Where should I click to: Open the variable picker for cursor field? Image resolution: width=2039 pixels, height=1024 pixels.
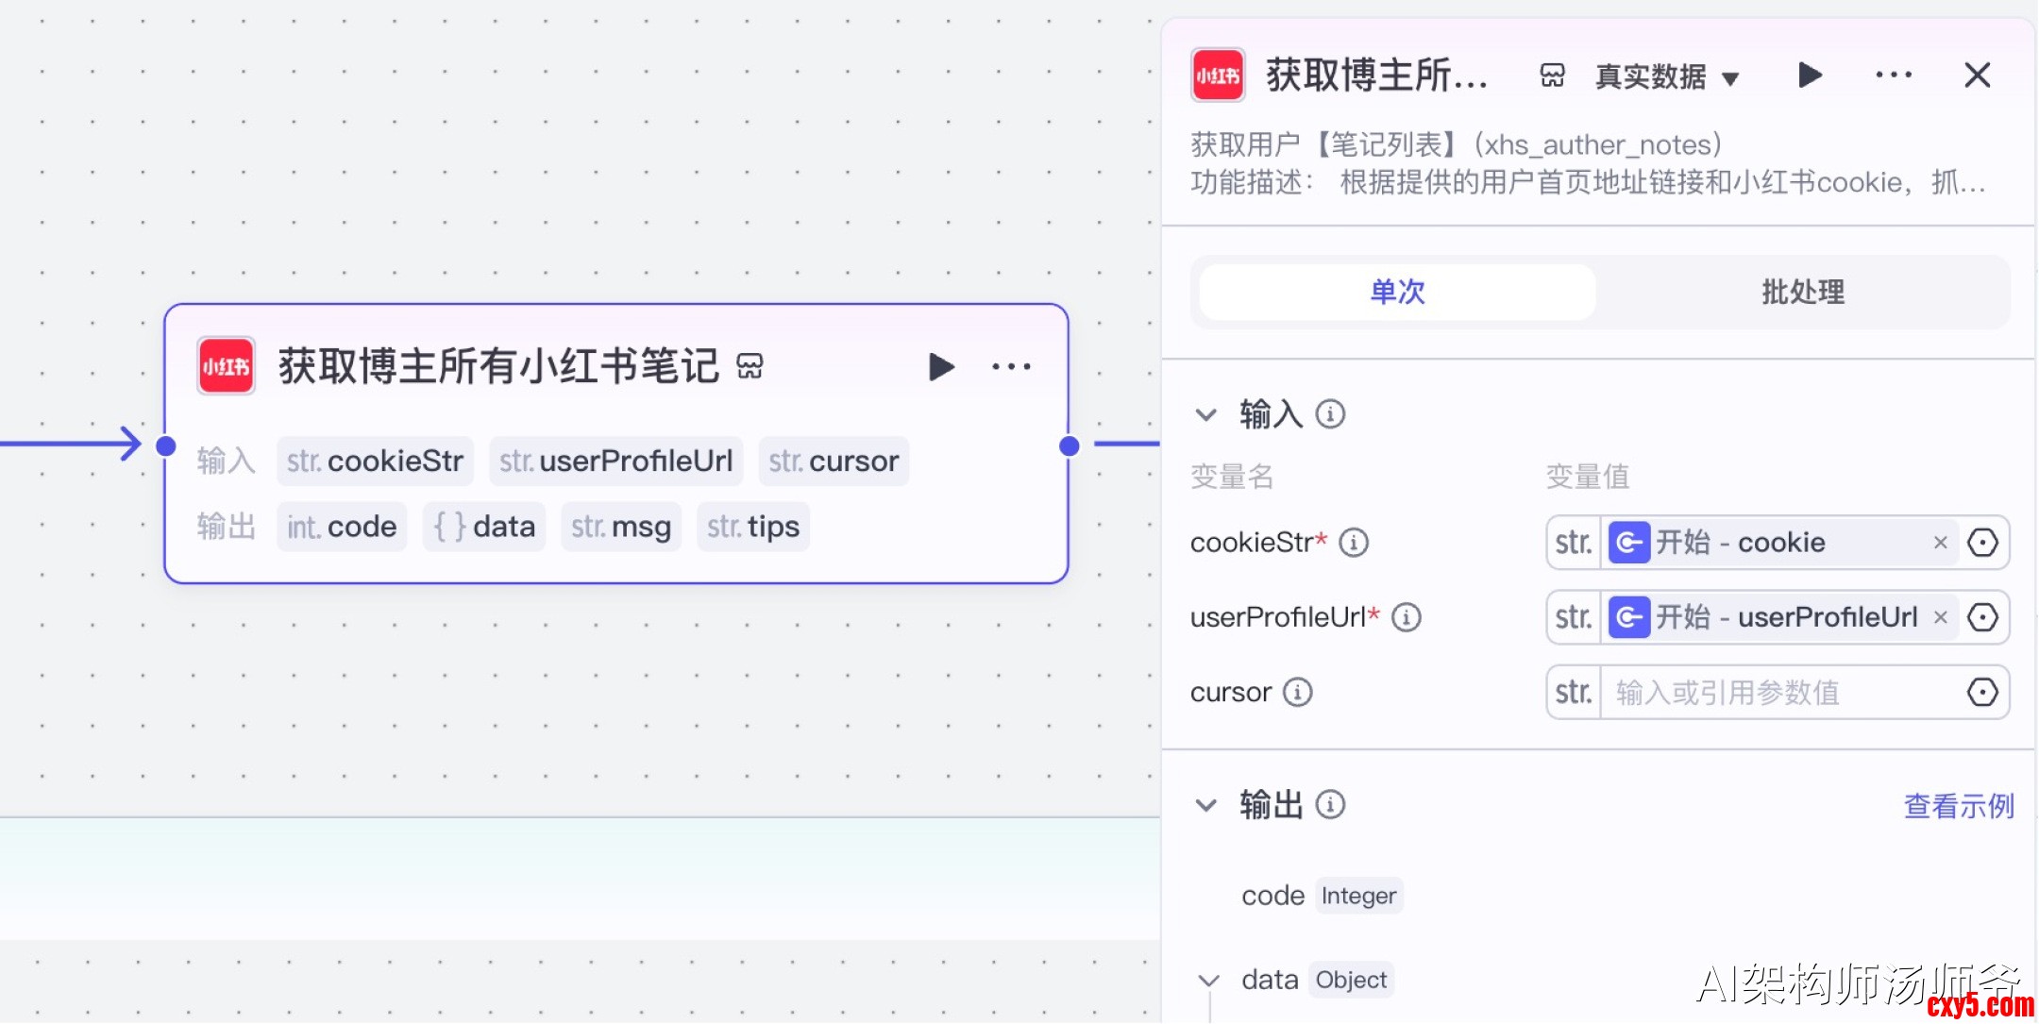coord(1982,693)
